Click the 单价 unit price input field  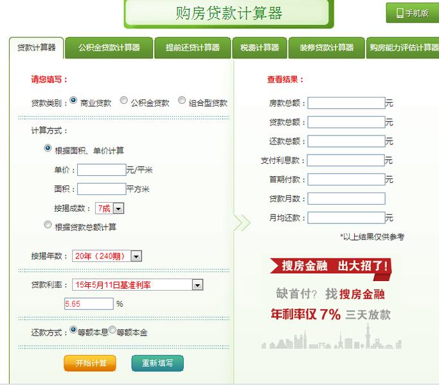(102, 169)
